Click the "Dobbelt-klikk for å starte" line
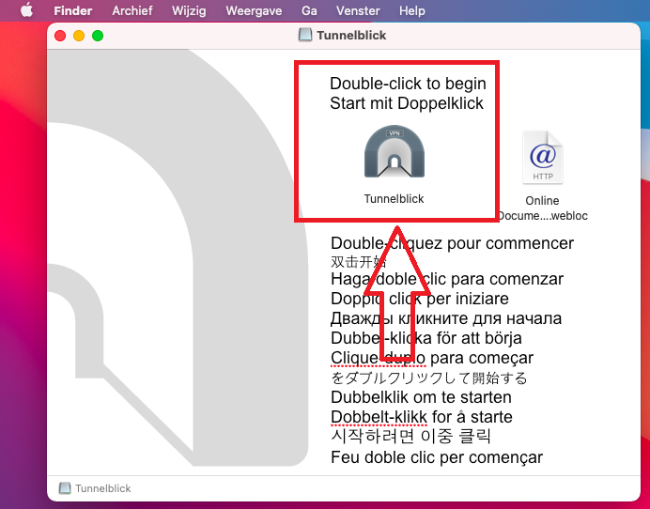Screen dimensions: 650x509 click(x=422, y=417)
